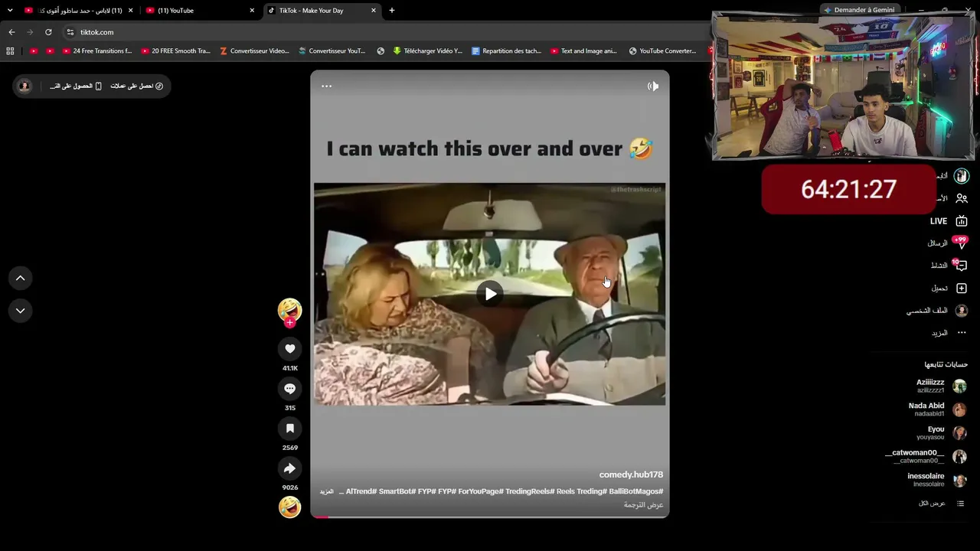Open the upload plus icon in sidebar
Viewport: 980px width, 551px height.
point(962,289)
